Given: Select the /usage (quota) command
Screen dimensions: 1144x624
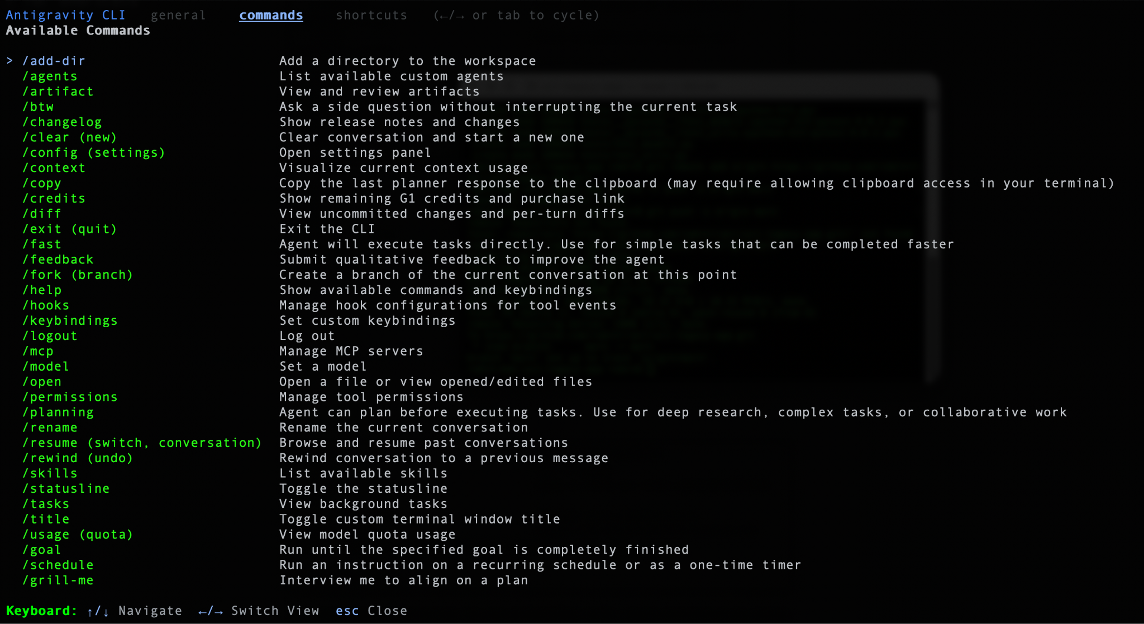Looking at the screenshot, I should [78, 534].
